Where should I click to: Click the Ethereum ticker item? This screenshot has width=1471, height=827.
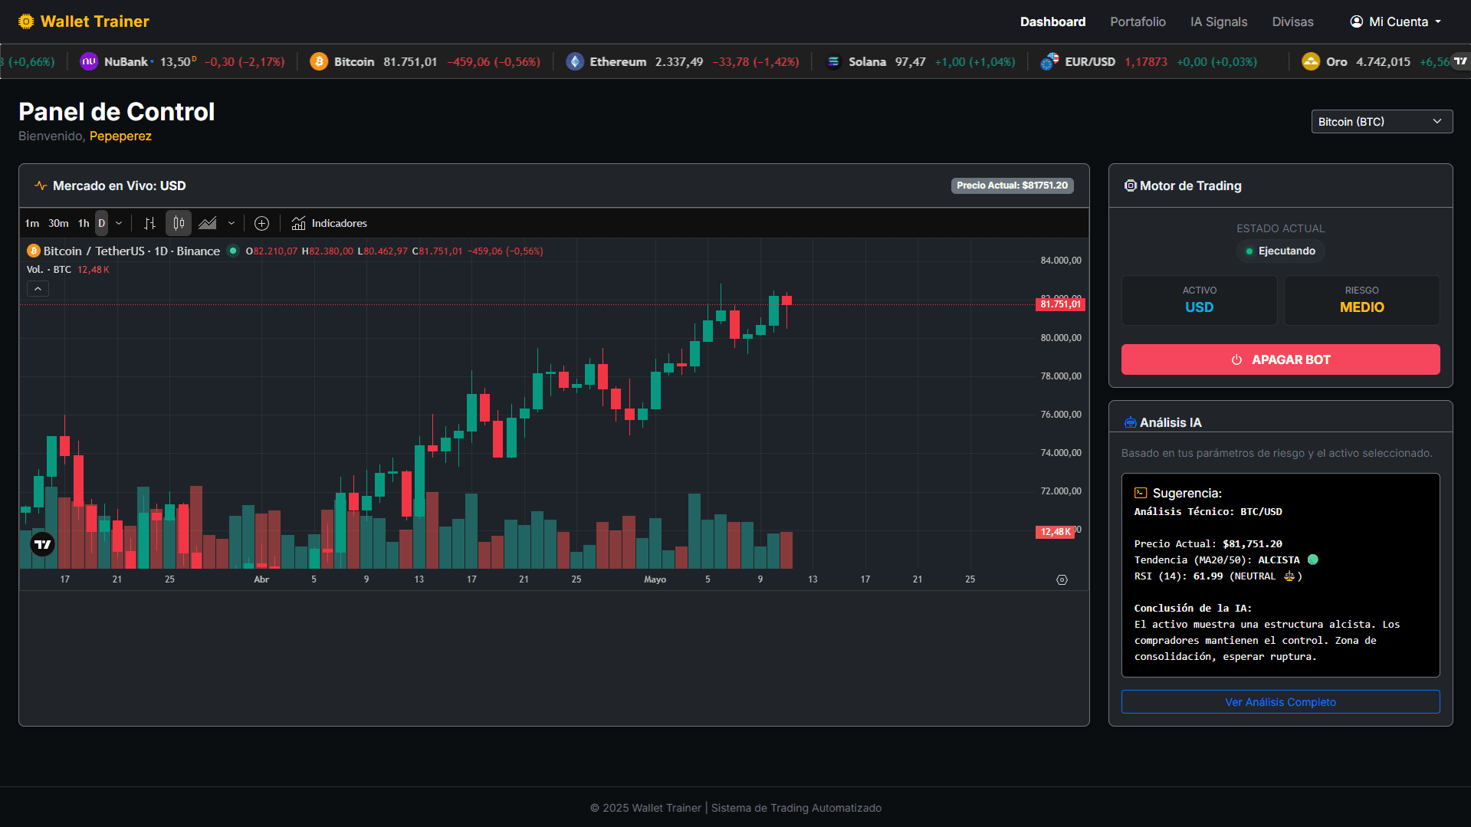pos(682,61)
